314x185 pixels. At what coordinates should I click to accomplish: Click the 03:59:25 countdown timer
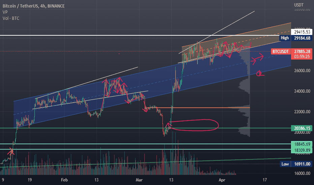[x=302, y=57]
